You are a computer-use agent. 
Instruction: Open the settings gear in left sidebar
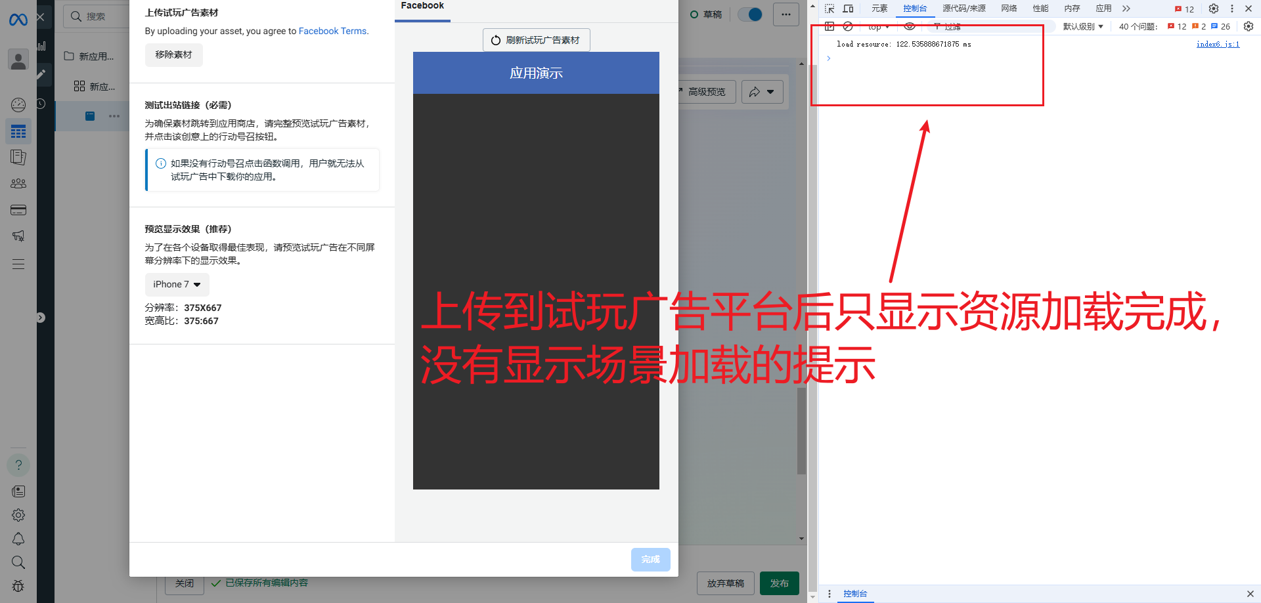click(x=18, y=515)
